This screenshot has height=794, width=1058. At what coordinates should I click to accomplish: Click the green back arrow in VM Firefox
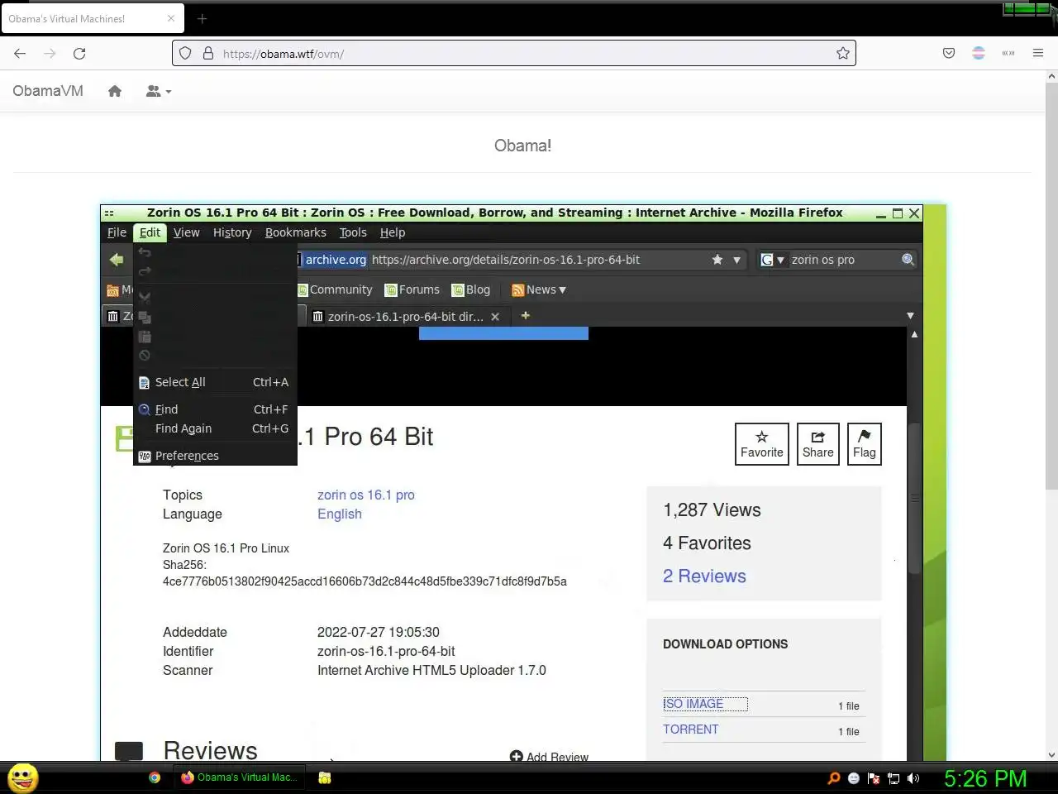[x=117, y=260]
